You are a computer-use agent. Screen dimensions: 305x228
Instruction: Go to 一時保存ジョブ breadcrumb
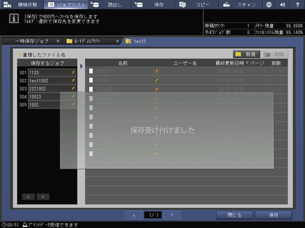pyautogui.click(x=32, y=41)
